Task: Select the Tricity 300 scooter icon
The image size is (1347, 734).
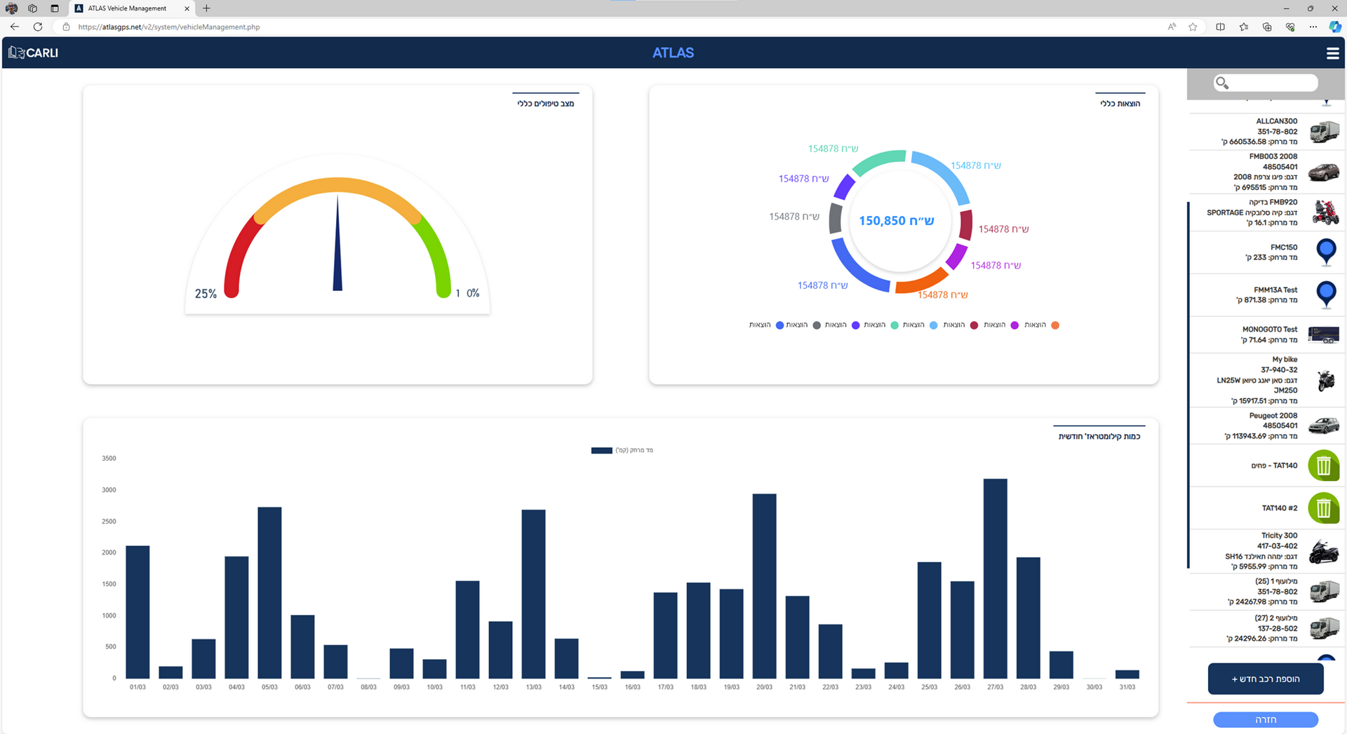Action: pyautogui.click(x=1324, y=552)
